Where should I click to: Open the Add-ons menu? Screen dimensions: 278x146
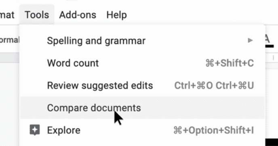coord(78,14)
